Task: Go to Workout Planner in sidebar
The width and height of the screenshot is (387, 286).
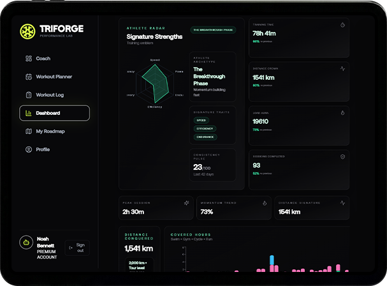Action: 54,77
